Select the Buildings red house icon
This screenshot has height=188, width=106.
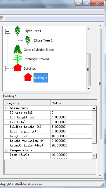point(18,68)
